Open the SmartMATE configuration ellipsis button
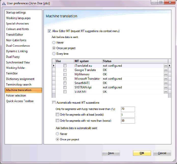 pyautogui.click(x=166, y=83)
